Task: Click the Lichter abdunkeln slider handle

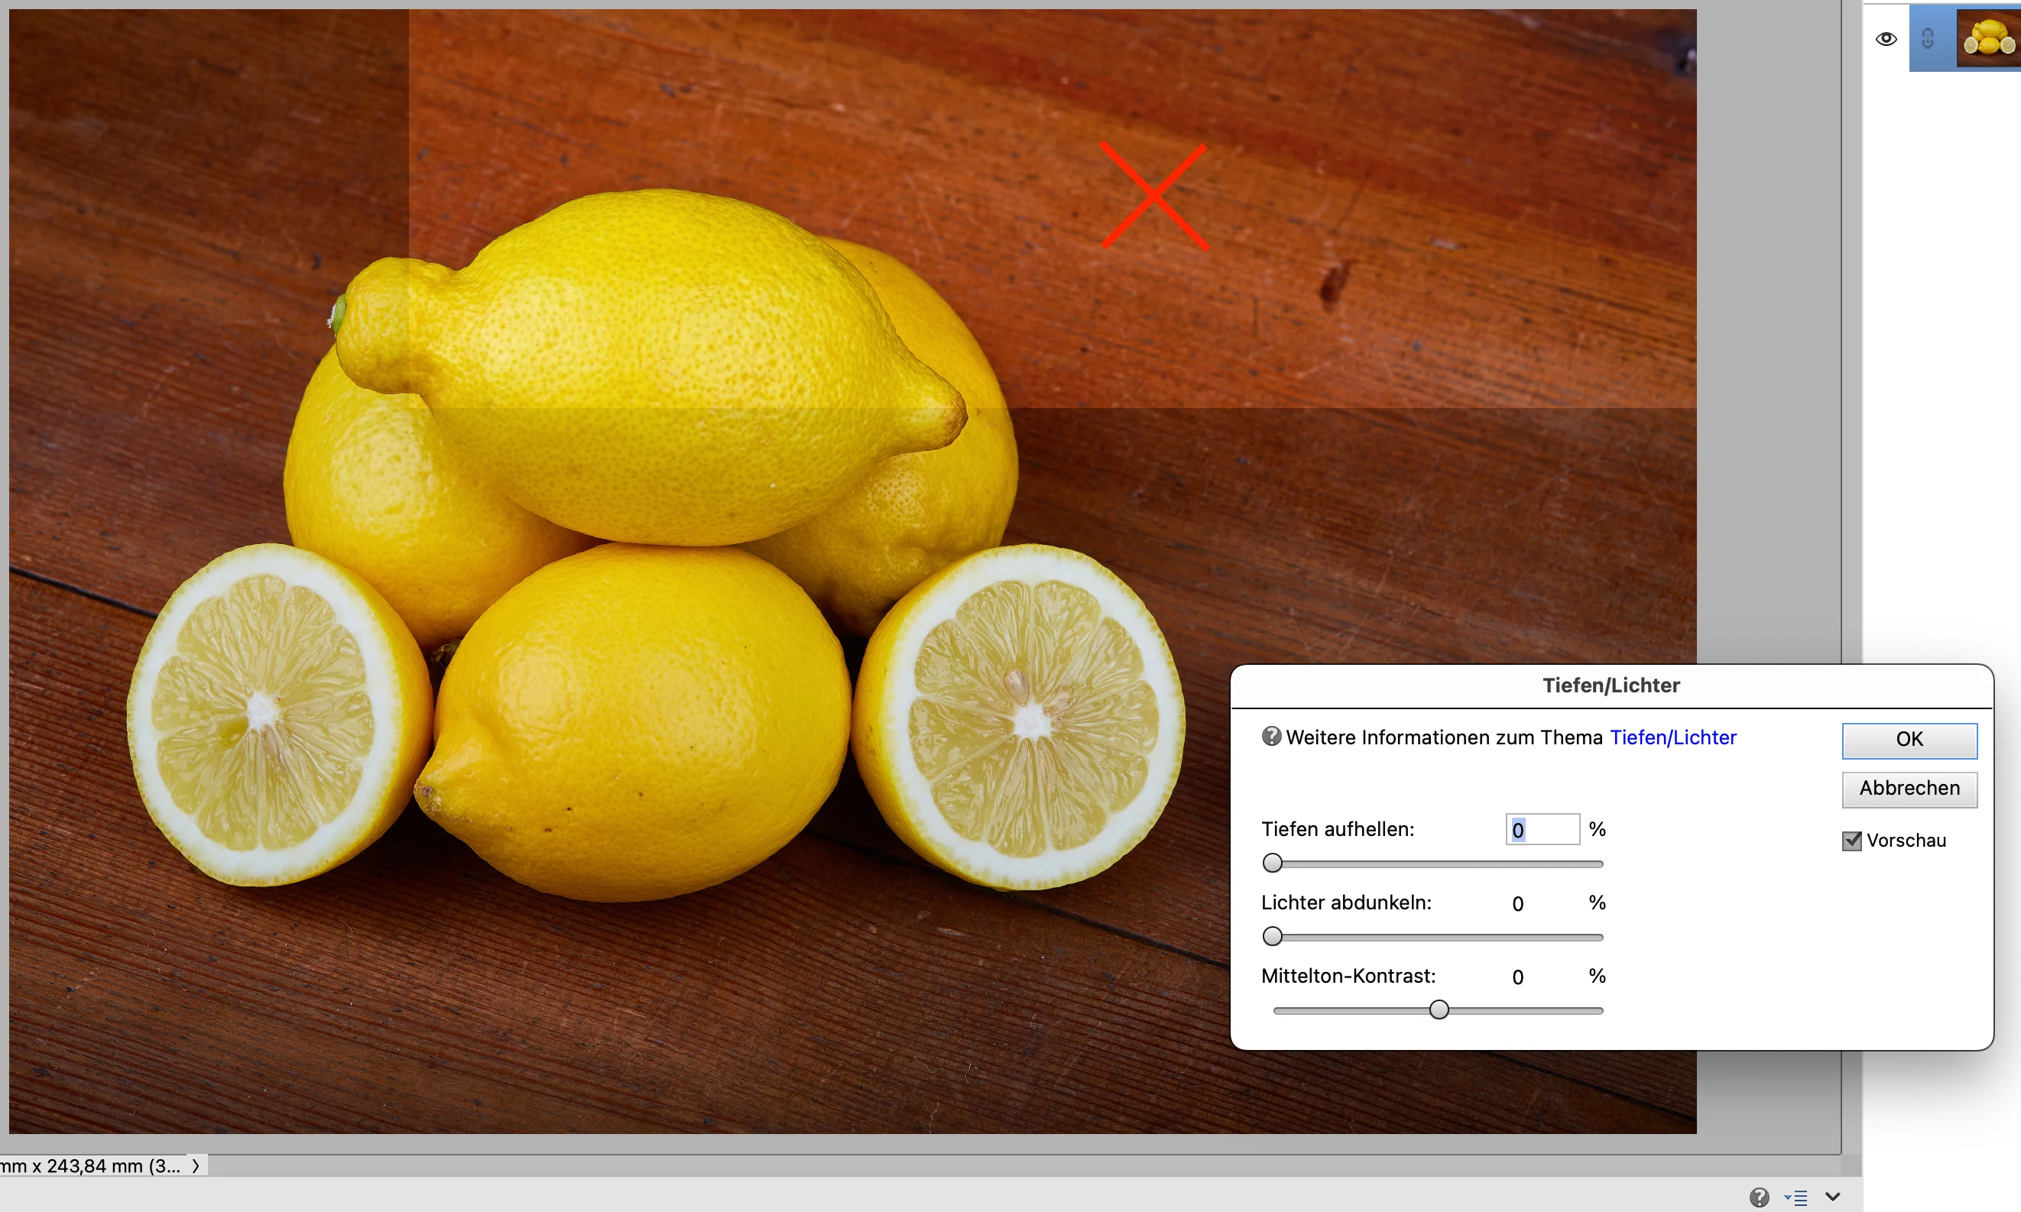Action: (x=1272, y=937)
